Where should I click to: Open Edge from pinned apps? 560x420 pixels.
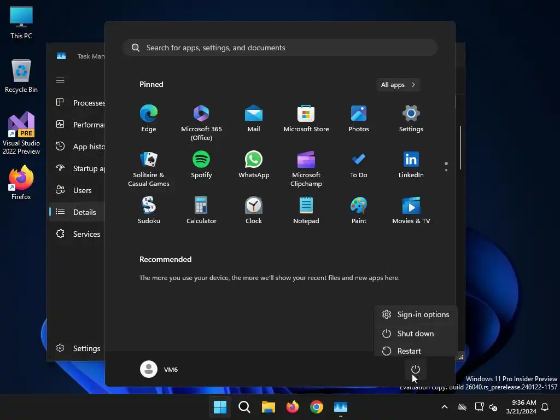[x=149, y=119]
